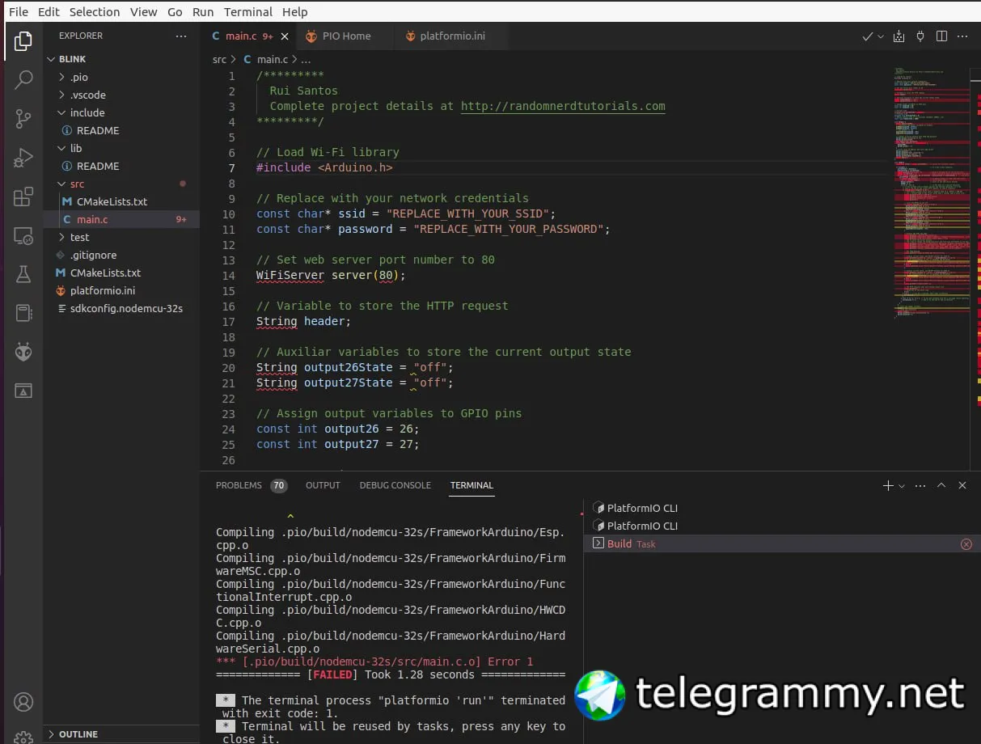The image size is (981, 744).
Task: Open the Extensions view
Action: pos(23,197)
